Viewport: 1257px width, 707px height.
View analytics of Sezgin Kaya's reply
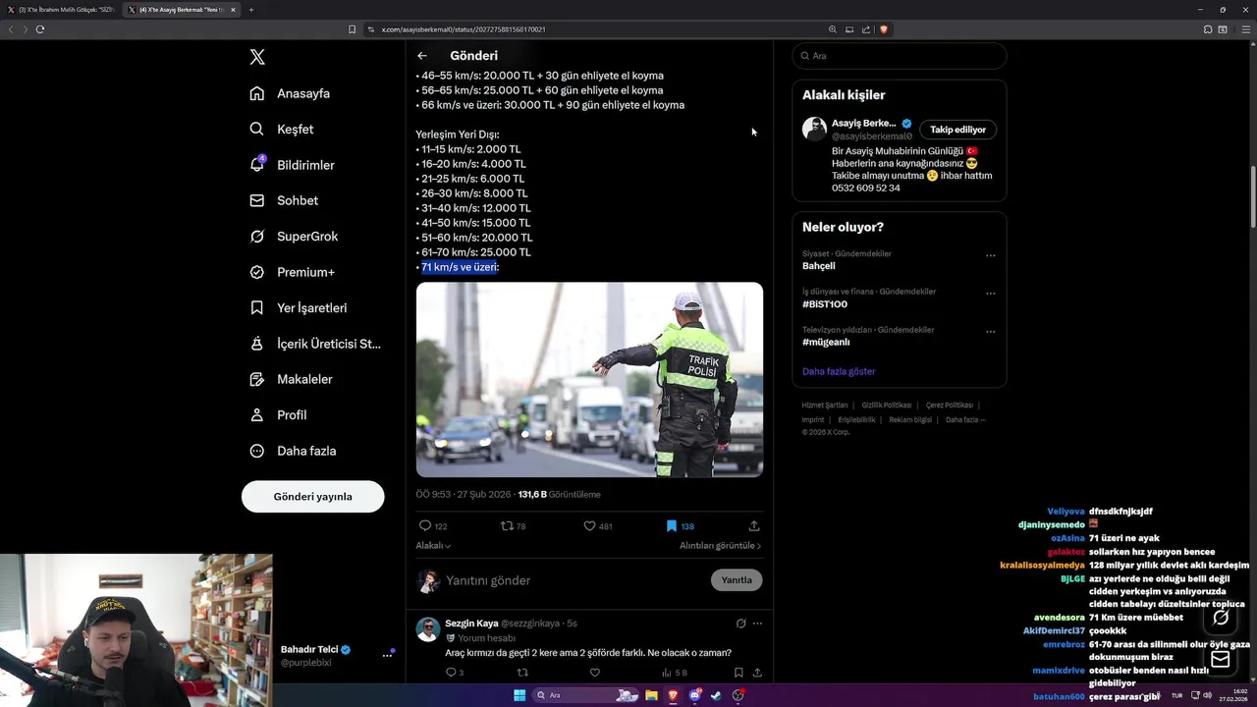coord(675,673)
